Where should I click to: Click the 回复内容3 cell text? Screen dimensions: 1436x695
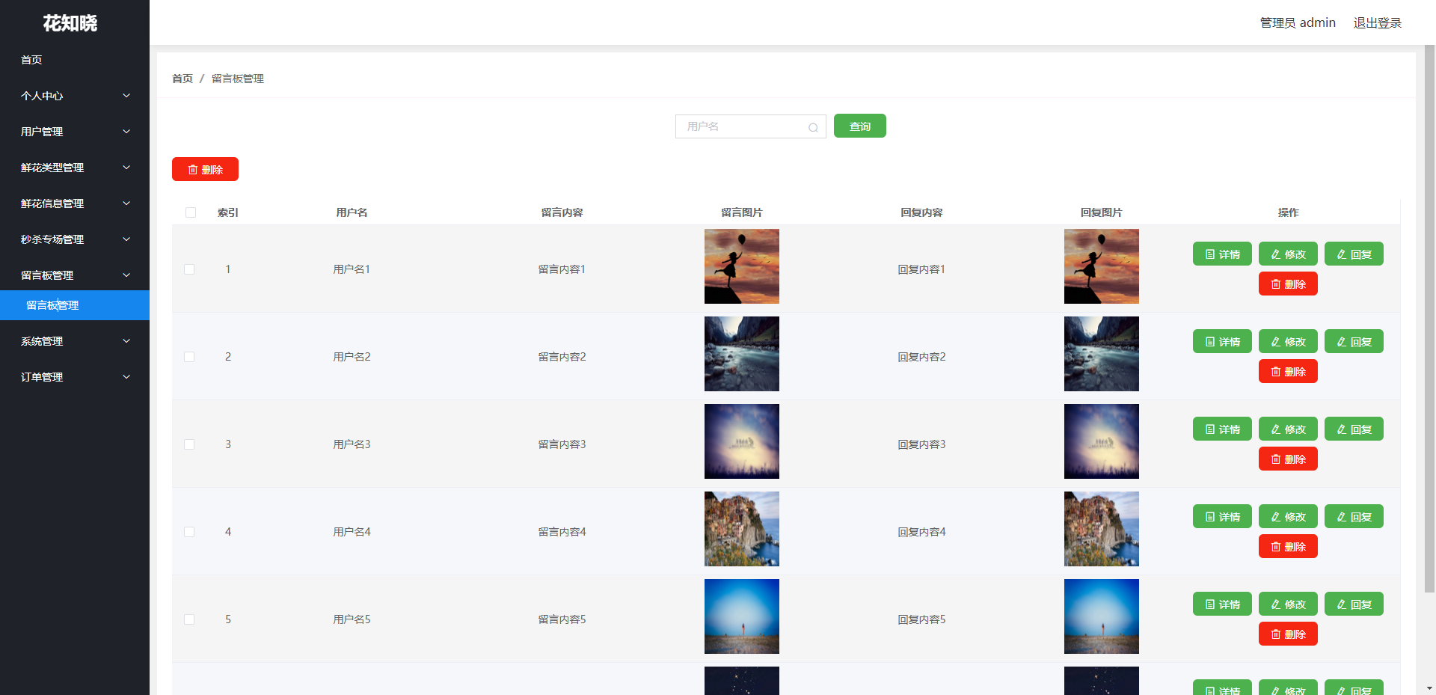click(921, 444)
